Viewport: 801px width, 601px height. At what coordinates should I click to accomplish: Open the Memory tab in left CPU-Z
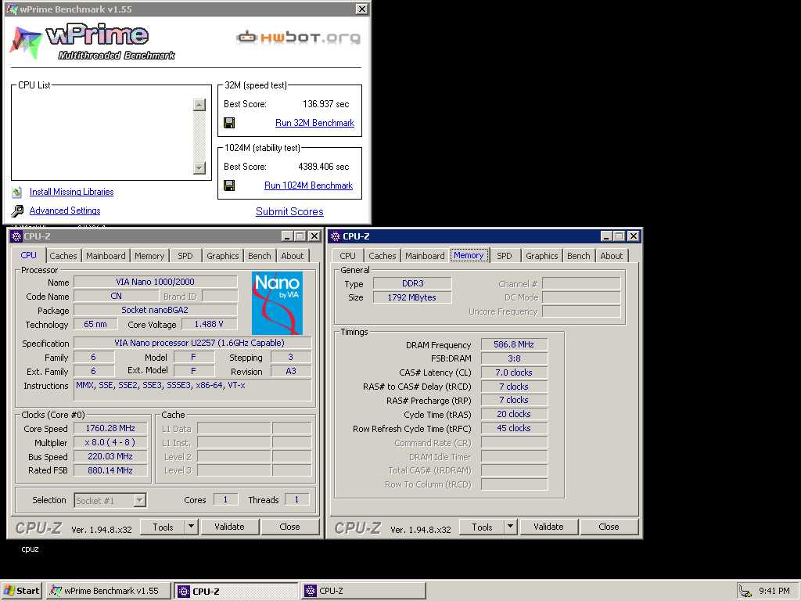coord(149,256)
